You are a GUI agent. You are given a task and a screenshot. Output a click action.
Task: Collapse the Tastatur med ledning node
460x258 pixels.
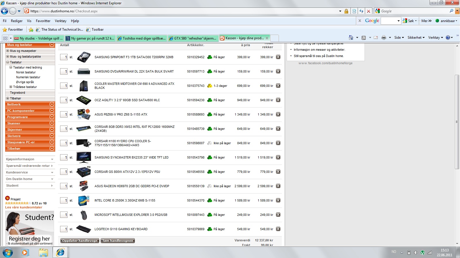pyautogui.click(x=11, y=67)
